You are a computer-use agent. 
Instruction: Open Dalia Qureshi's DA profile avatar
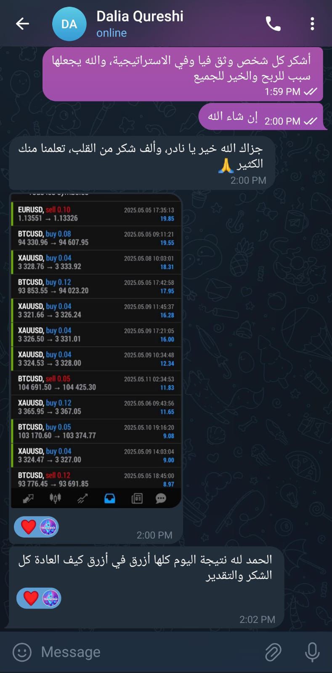pos(69,24)
